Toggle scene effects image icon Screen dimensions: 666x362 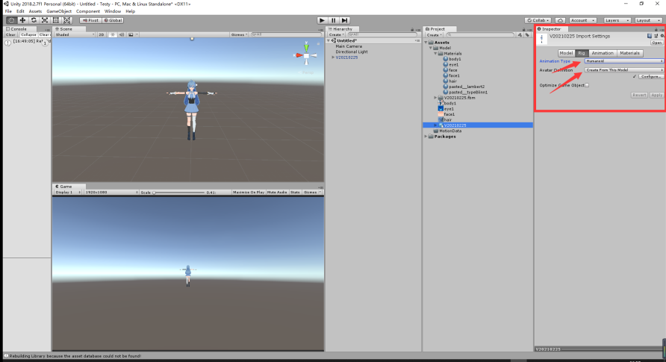click(131, 35)
